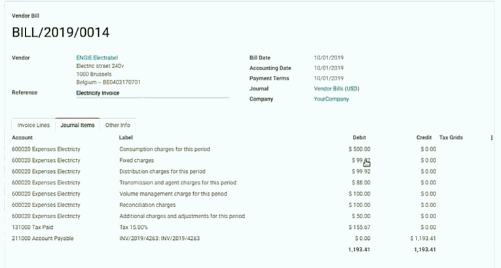Screen dimensions: 501x268
Task: Open the ENGIE Electrabel vendor link
Action: pyautogui.click(x=97, y=58)
